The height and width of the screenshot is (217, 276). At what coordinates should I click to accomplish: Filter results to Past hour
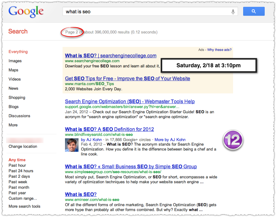click(17, 165)
